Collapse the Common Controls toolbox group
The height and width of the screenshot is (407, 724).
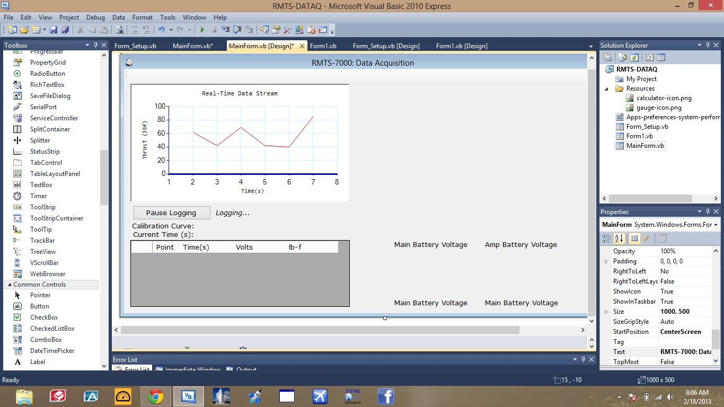(x=9, y=285)
